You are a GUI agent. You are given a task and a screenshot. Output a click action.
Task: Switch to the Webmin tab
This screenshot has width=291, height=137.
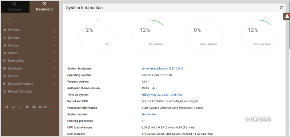click(15, 7)
